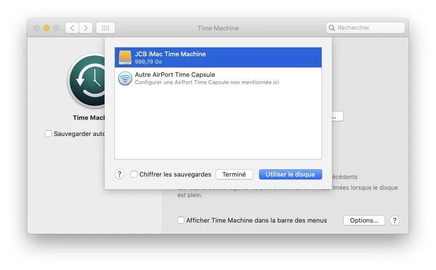Enable Afficher Time Machine dans la barre des menus
This screenshot has height=270, width=436.
pos(181,220)
